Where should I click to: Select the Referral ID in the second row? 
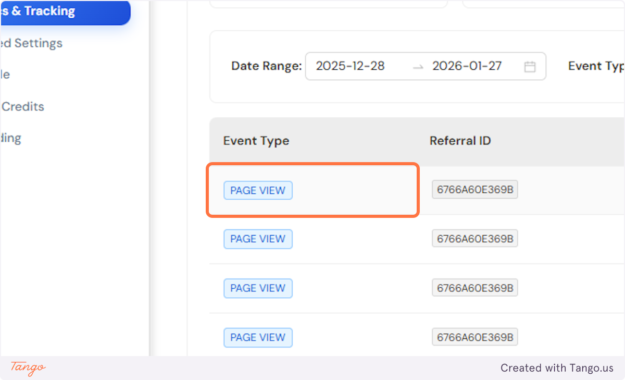(474, 238)
